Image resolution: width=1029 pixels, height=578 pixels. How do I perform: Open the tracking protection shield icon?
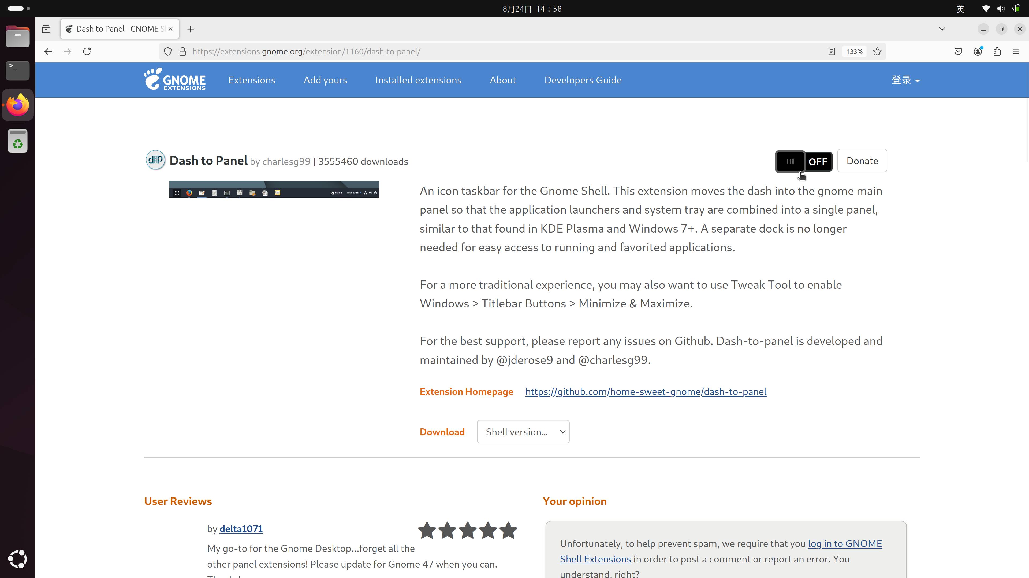click(168, 51)
